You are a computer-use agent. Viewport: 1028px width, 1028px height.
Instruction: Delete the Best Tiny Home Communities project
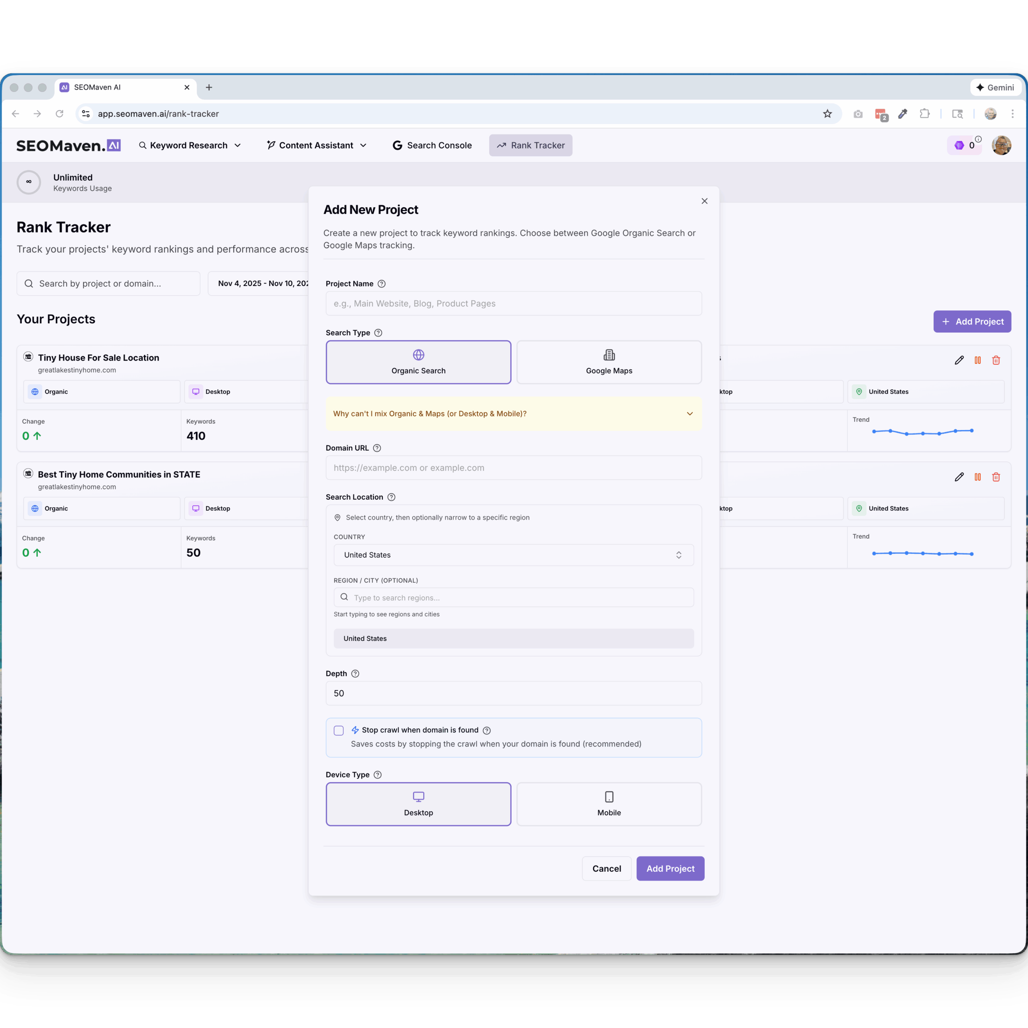995,477
